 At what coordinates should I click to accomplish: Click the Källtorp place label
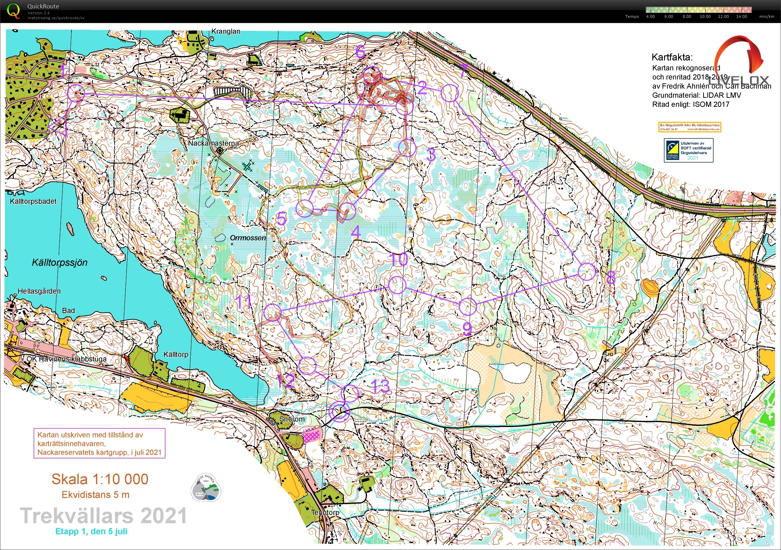(x=176, y=355)
